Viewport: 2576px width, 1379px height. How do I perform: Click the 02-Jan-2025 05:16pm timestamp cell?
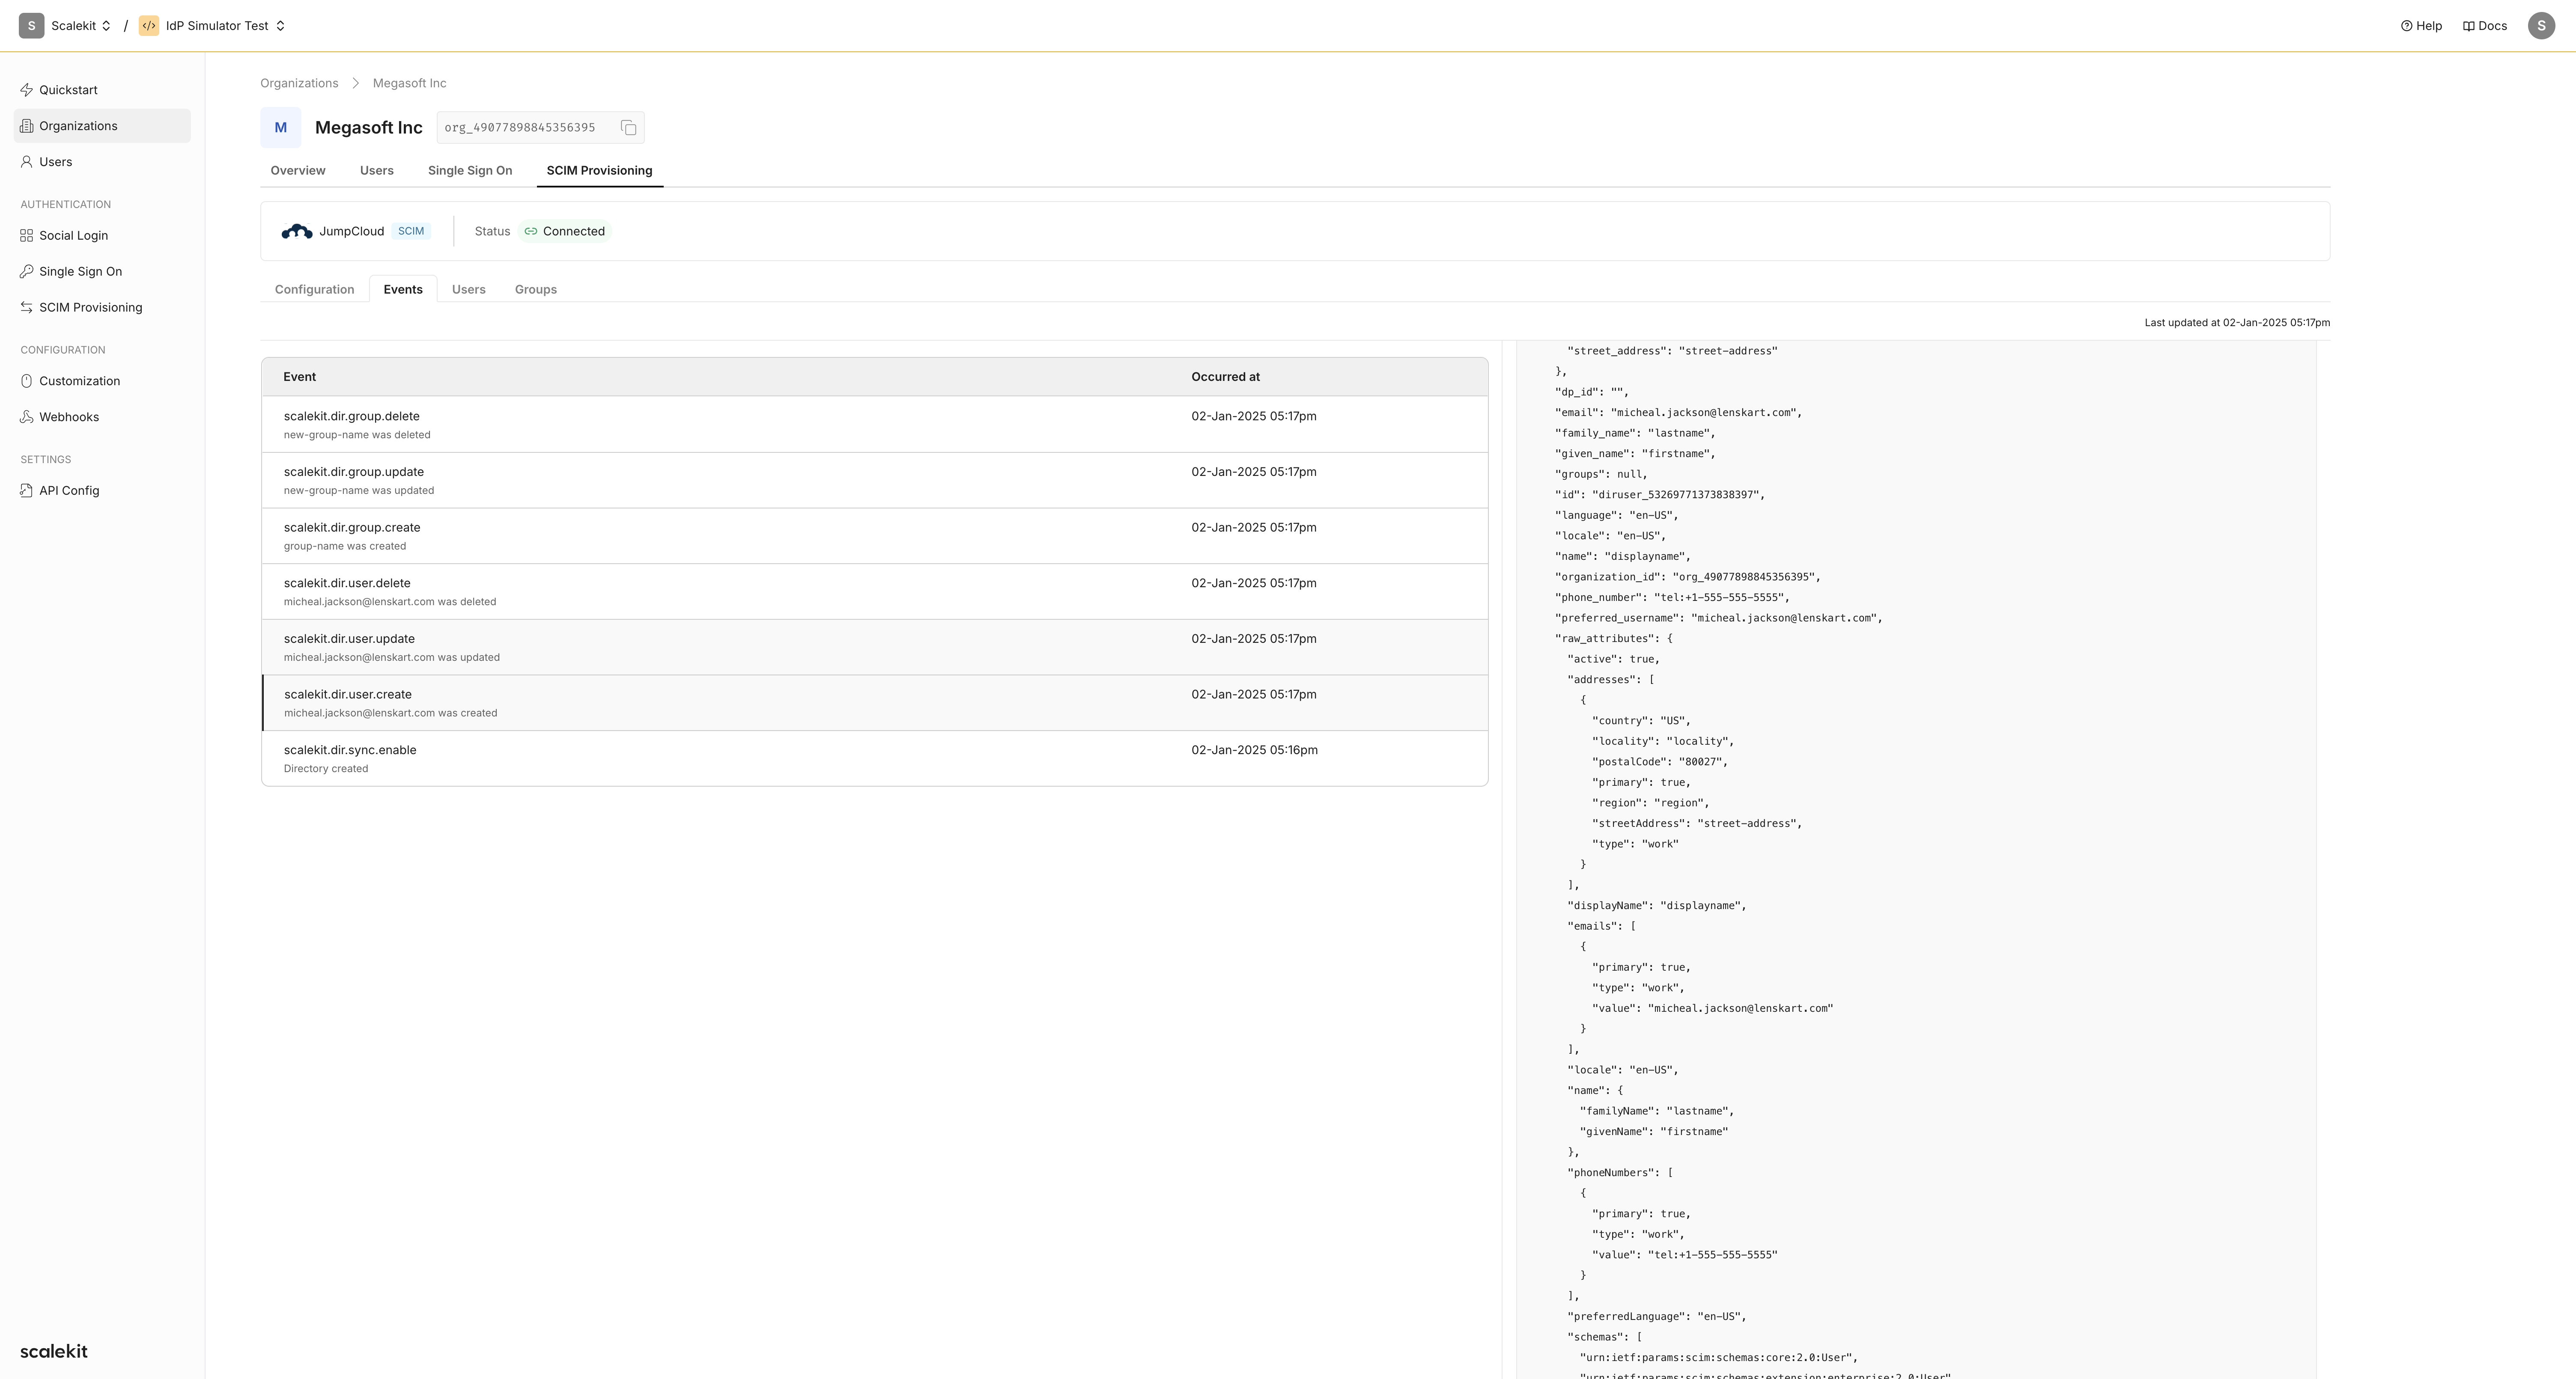[x=1254, y=750]
